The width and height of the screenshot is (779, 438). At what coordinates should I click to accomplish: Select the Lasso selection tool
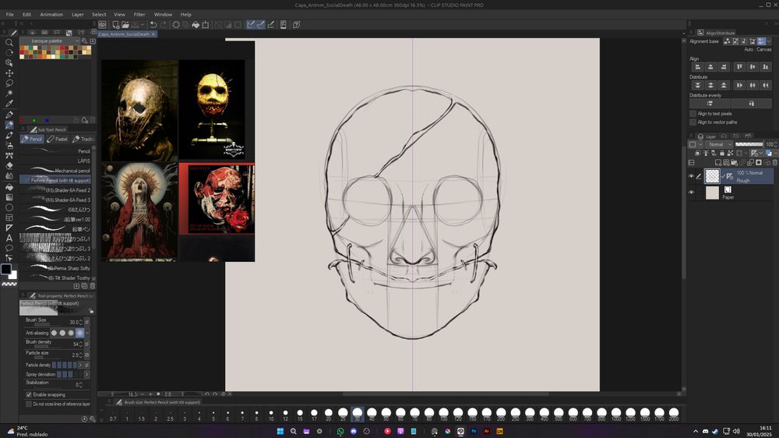(9, 83)
